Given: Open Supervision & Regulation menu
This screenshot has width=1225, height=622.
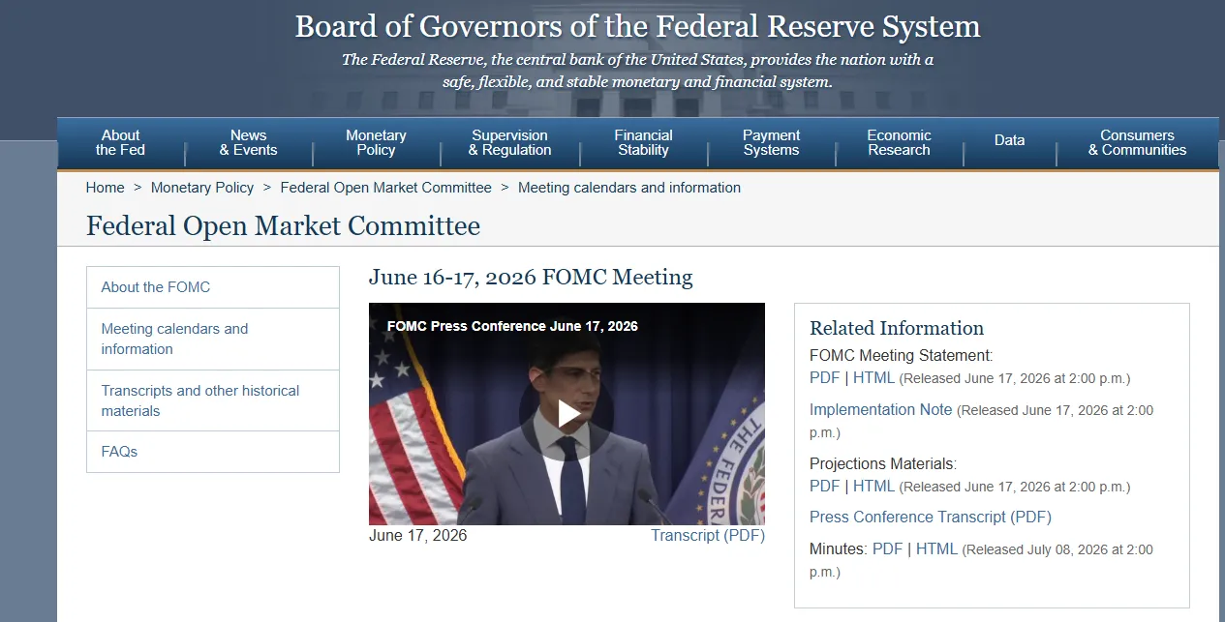Looking at the screenshot, I should pyautogui.click(x=509, y=143).
